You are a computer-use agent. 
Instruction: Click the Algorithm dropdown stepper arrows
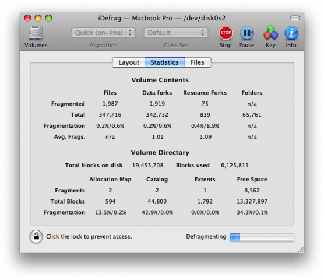130,33
